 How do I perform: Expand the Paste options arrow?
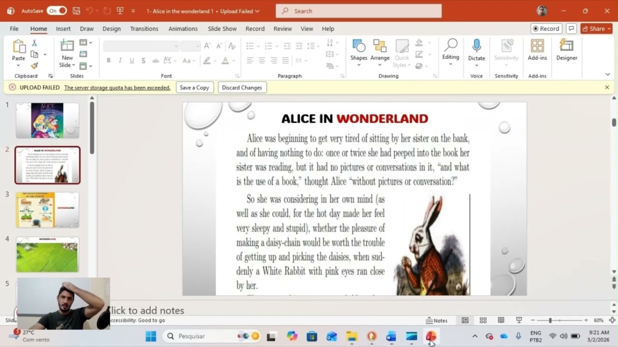click(18, 65)
